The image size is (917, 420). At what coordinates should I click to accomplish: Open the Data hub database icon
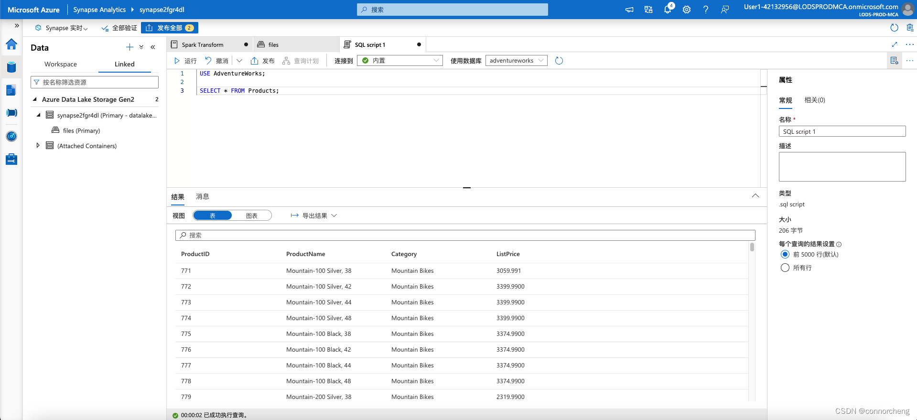(x=11, y=67)
